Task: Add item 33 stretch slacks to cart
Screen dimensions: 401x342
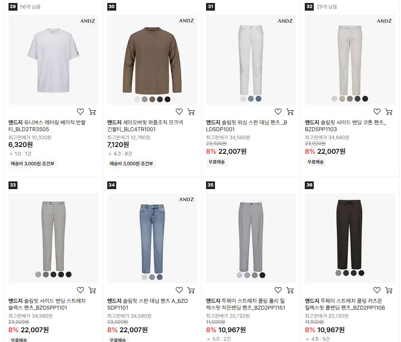Action: click(92, 290)
